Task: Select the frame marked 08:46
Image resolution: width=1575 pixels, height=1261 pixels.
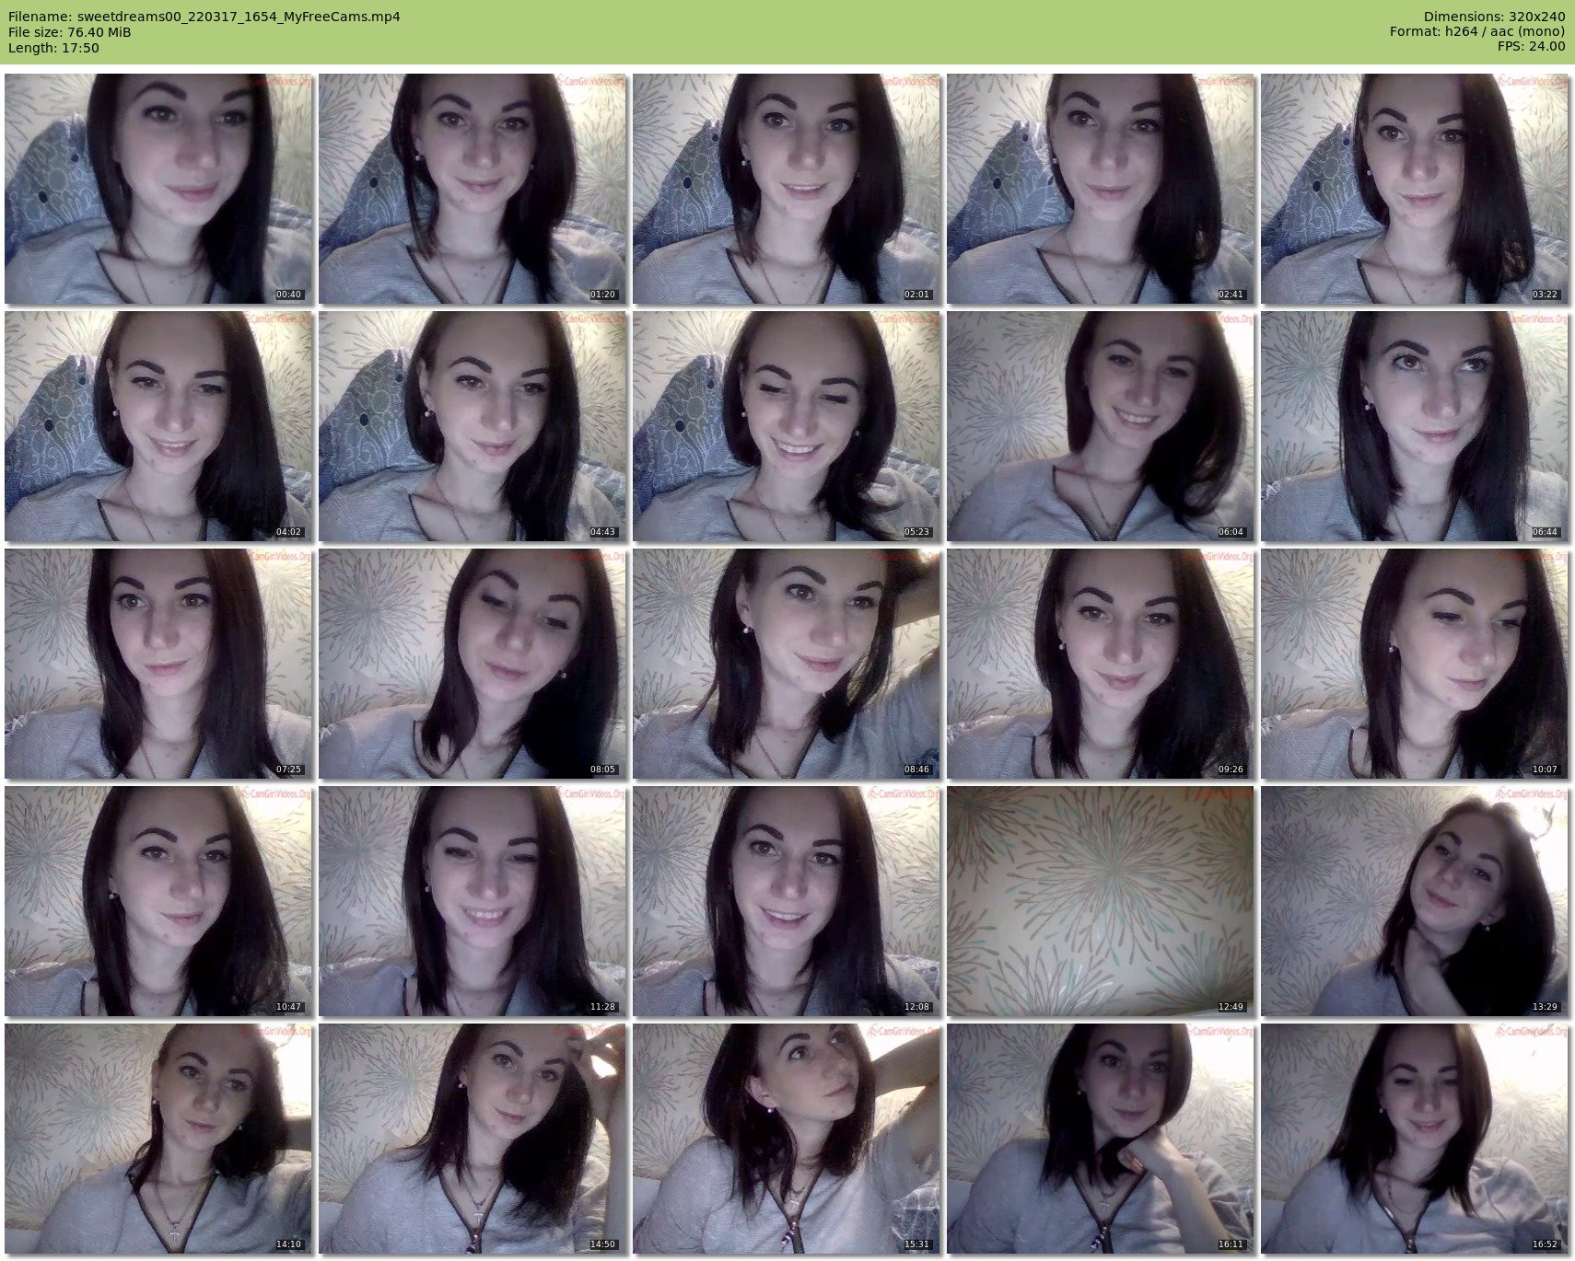Action: (x=787, y=664)
